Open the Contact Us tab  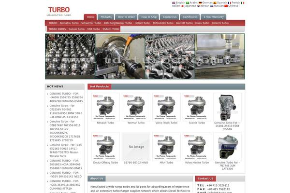pos(170,17)
